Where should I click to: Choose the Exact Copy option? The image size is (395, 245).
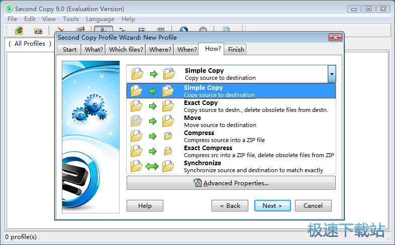231,106
